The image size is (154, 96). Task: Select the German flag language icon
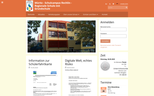pyautogui.click(x=117, y=4)
